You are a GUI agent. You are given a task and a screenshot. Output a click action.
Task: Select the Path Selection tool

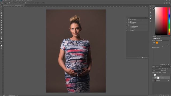pyautogui.click(x=1, y=35)
